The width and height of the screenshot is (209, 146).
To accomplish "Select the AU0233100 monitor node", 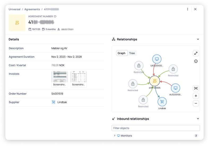I will 175,88.
